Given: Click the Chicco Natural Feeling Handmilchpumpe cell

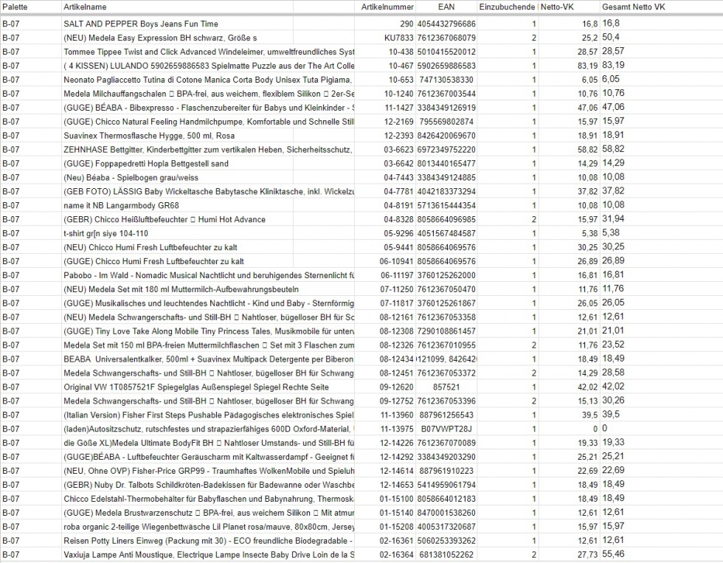Looking at the screenshot, I should click(209, 122).
